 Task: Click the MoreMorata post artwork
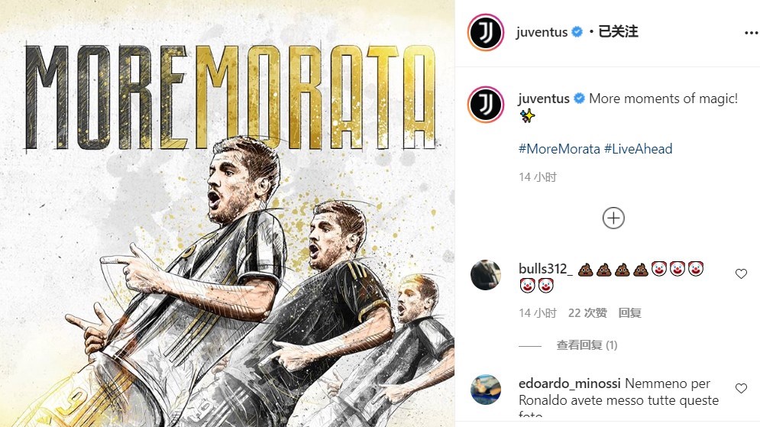[x=228, y=213]
